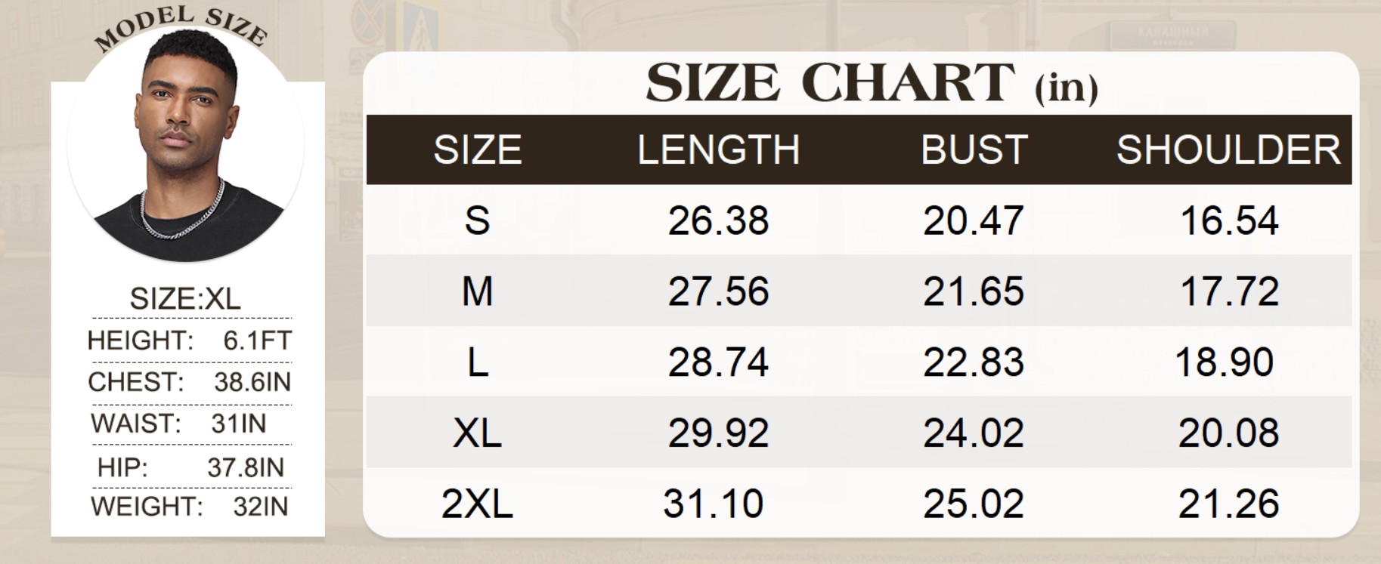Click the 21.65 bust value for M

point(974,291)
